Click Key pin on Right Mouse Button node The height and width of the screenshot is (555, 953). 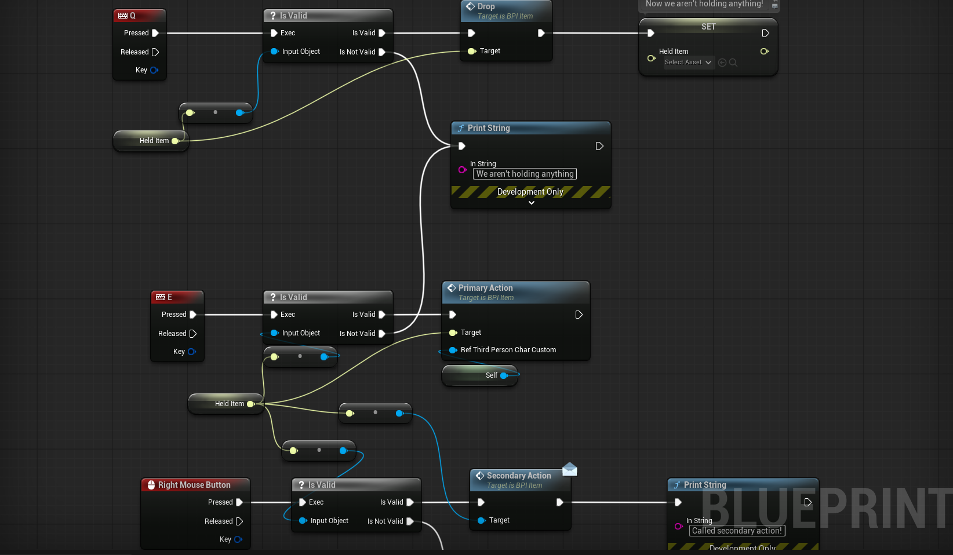pos(238,539)
